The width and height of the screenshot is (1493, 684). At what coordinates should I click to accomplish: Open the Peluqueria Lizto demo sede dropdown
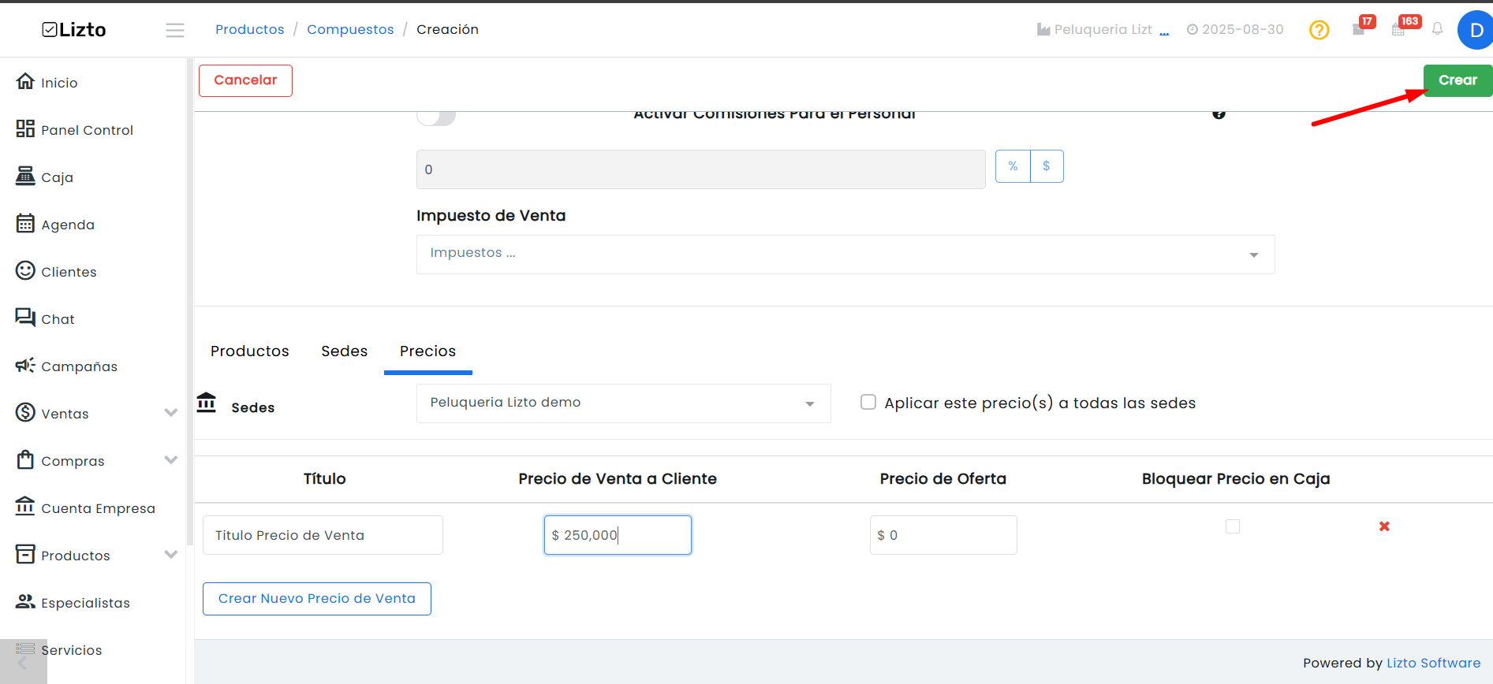(x=623, y=403)
